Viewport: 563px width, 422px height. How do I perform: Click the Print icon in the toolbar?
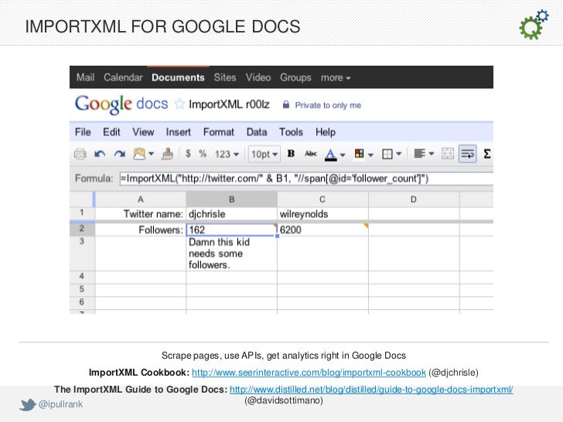pos(80,154)
